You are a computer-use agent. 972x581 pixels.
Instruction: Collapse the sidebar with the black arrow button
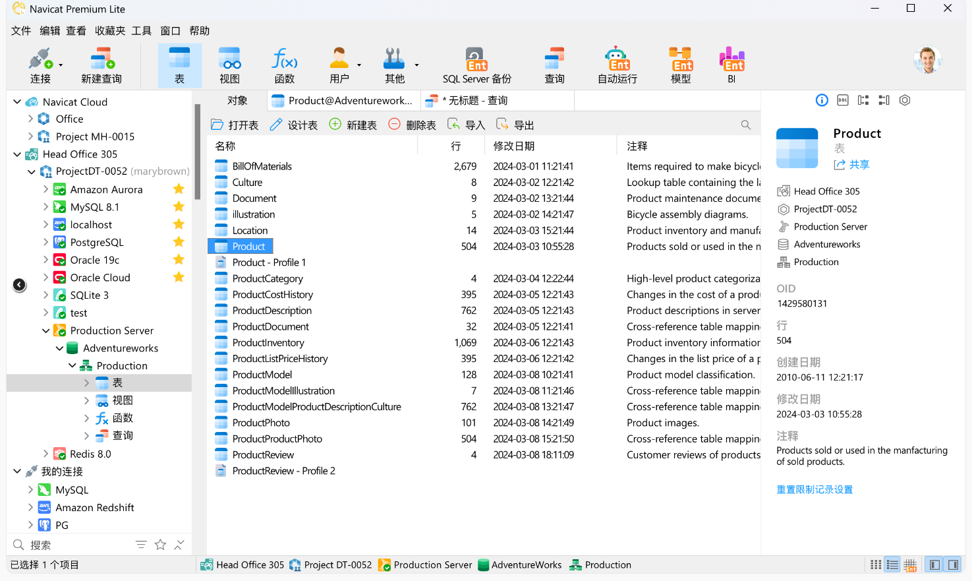coord(20,285)
